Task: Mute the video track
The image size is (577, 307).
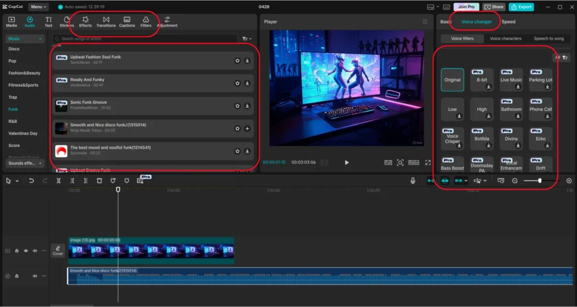Action: click(34, 251)
